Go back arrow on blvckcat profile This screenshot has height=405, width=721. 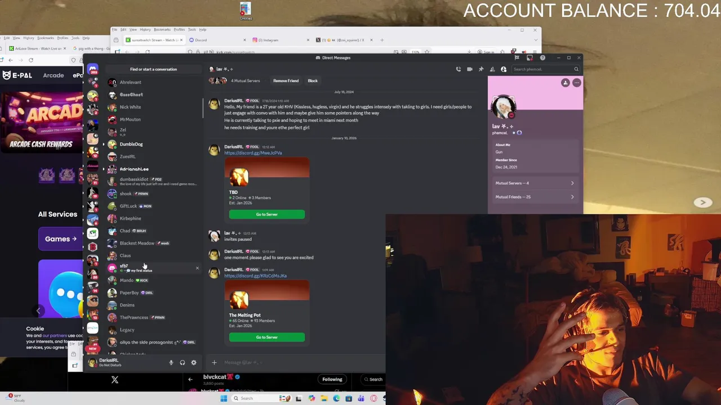190,379
